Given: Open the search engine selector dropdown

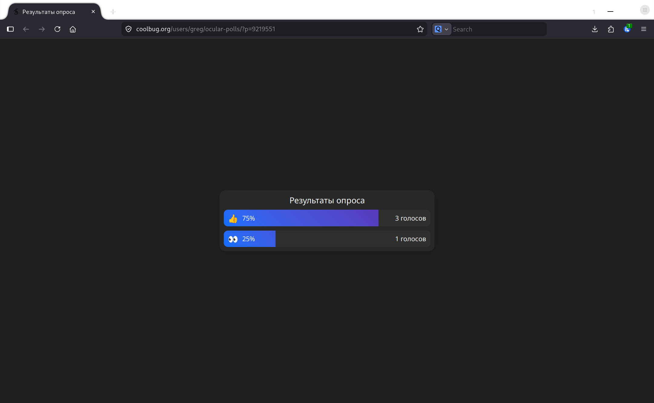Looking at the screenshot, I should click(x=441, y=29).
